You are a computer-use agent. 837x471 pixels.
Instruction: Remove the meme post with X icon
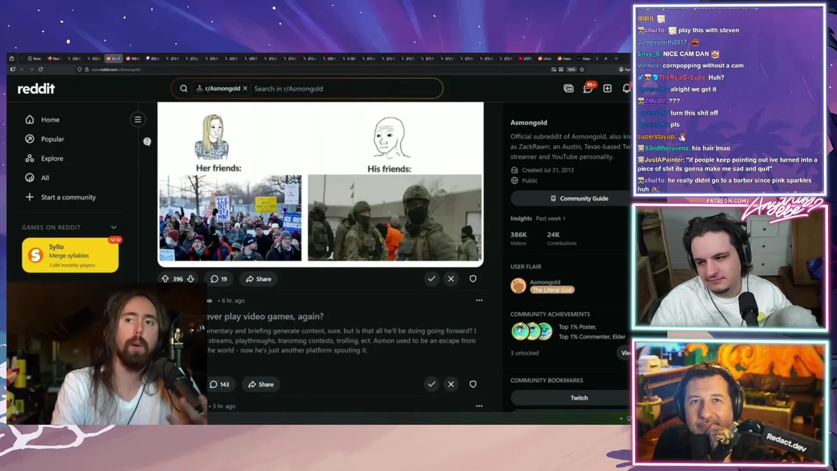click(x=451, y=279)
